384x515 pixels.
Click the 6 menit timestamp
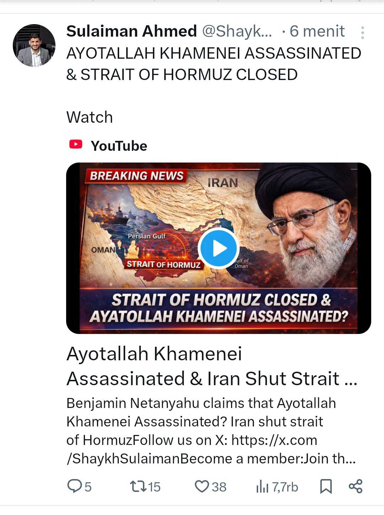click(317, 31)
